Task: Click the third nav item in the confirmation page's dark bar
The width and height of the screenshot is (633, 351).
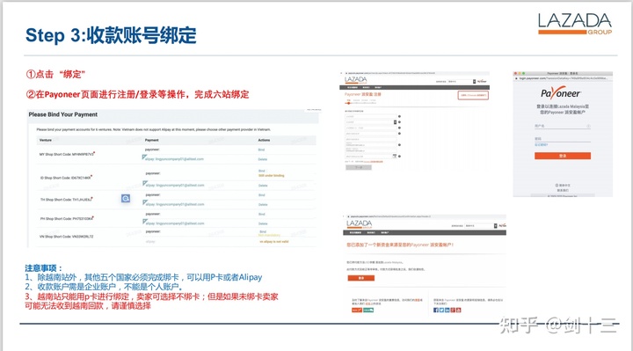Action: (384, 232)
